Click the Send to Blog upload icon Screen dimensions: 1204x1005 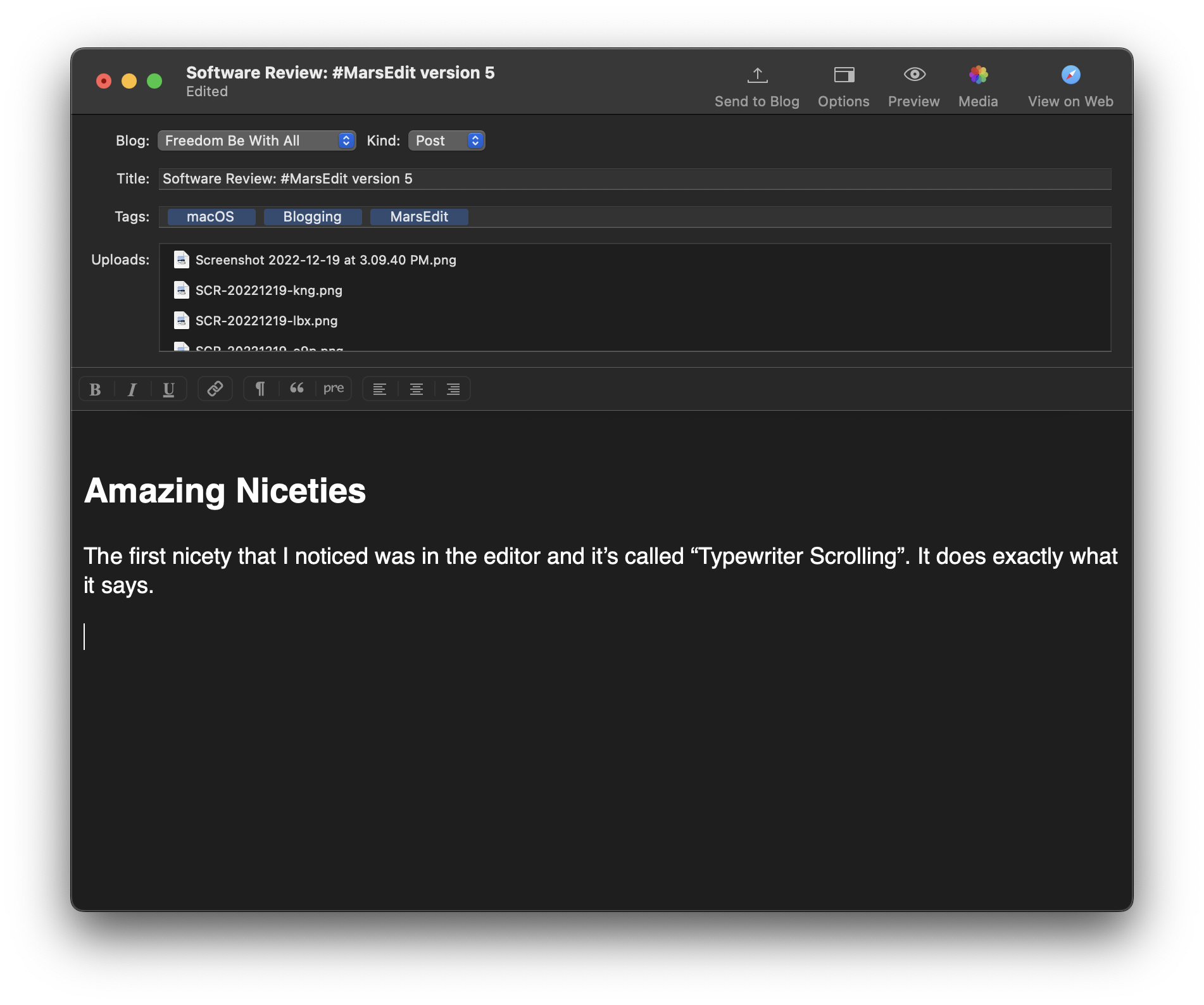pyautogui.click(x=757, y=75)
